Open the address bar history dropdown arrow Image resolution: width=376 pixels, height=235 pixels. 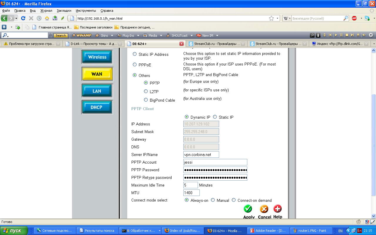[x=278, y=18]
